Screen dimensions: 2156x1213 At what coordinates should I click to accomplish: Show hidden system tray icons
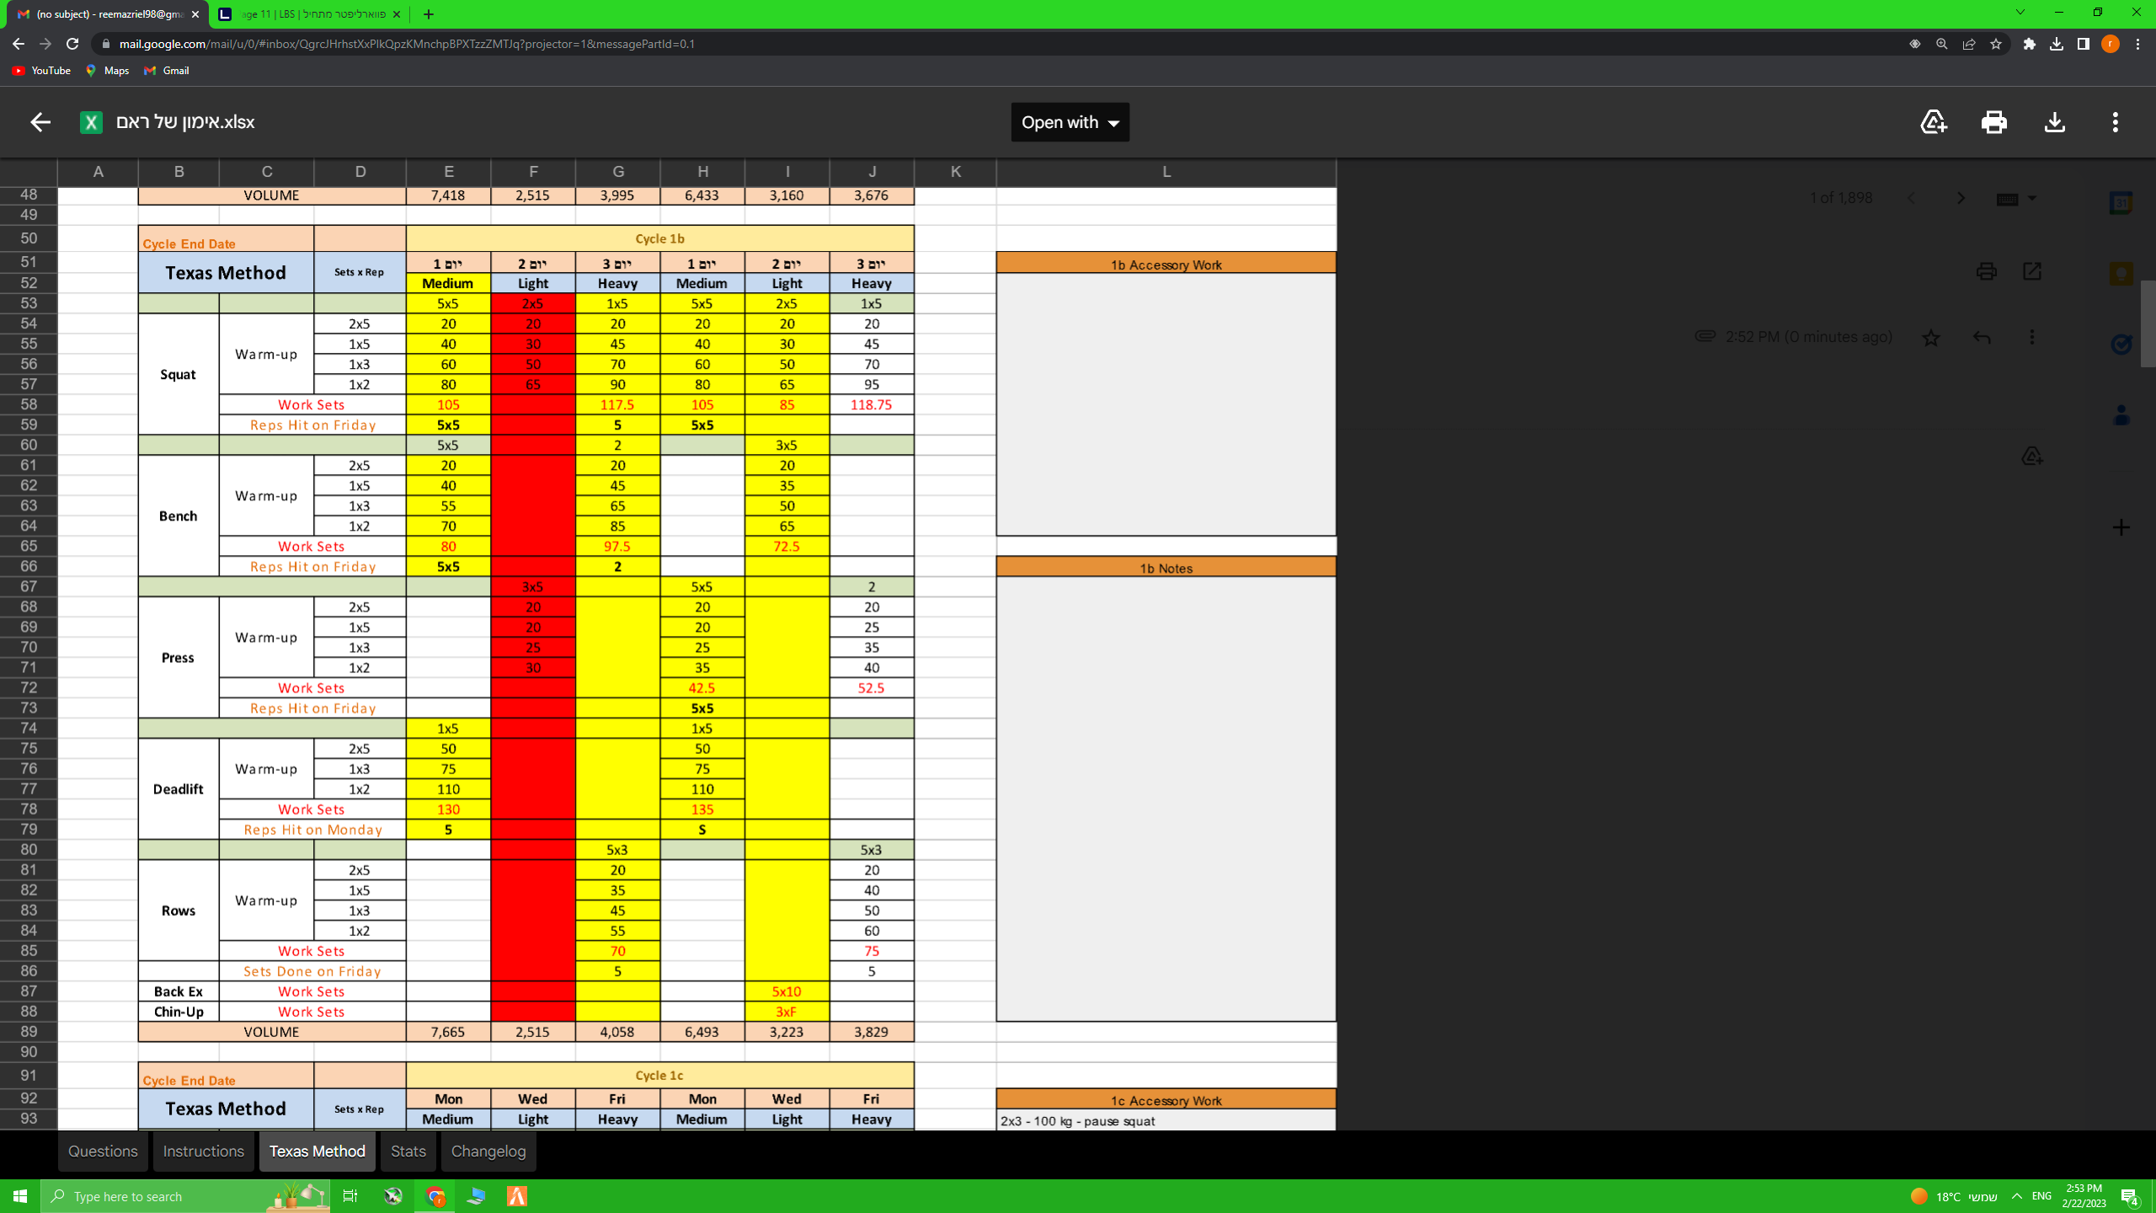pyautogui.click(x=2017, y=1196)
